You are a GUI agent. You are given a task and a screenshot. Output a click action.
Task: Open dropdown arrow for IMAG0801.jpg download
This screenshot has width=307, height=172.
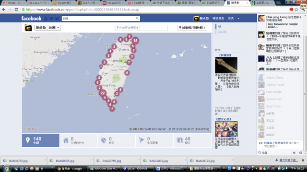coord(185,161)
